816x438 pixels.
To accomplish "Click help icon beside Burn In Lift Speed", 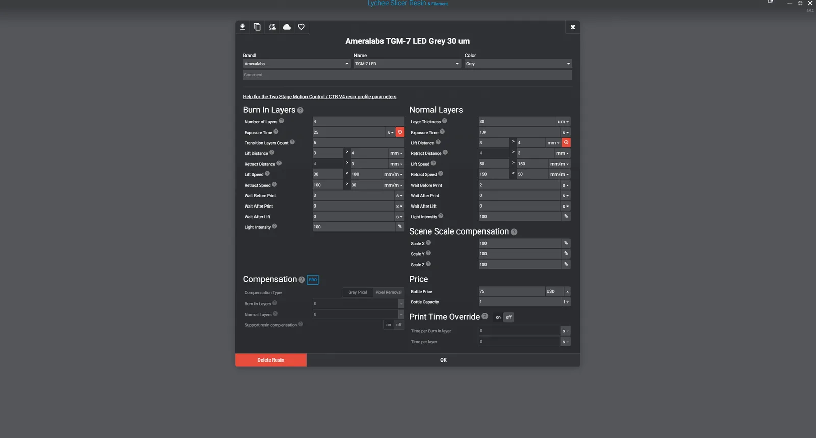I will point(267,173).
